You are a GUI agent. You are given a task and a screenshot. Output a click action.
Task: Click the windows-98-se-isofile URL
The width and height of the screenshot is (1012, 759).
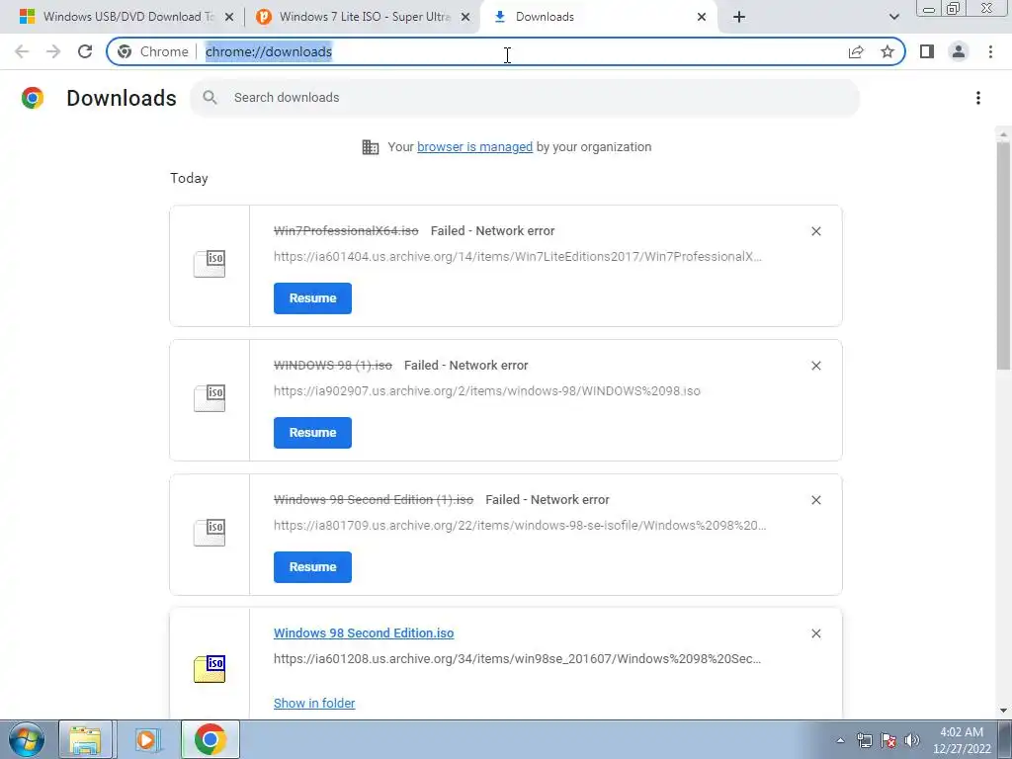[520, 525]
